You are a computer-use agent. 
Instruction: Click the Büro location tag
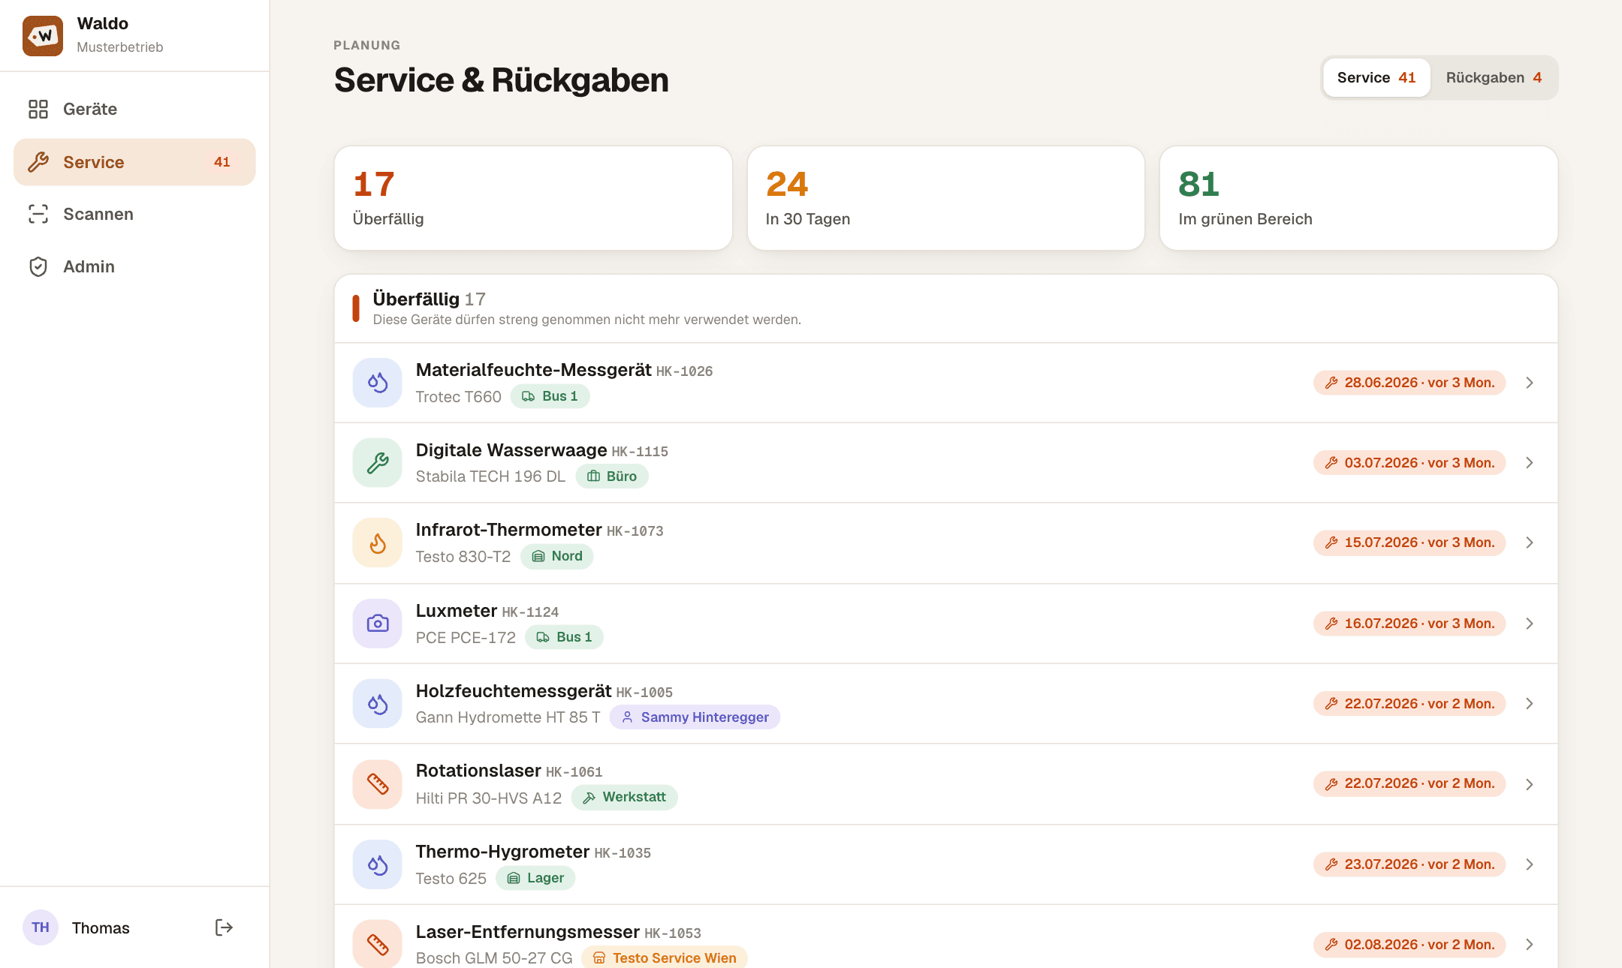pyautogui.click(x=612, y=476)
